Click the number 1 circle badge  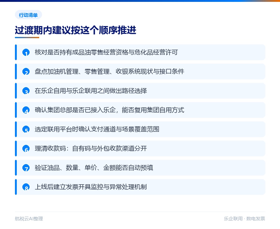[26, 52]
